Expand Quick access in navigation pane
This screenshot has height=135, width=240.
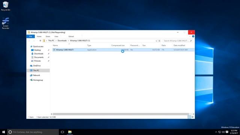38,46
